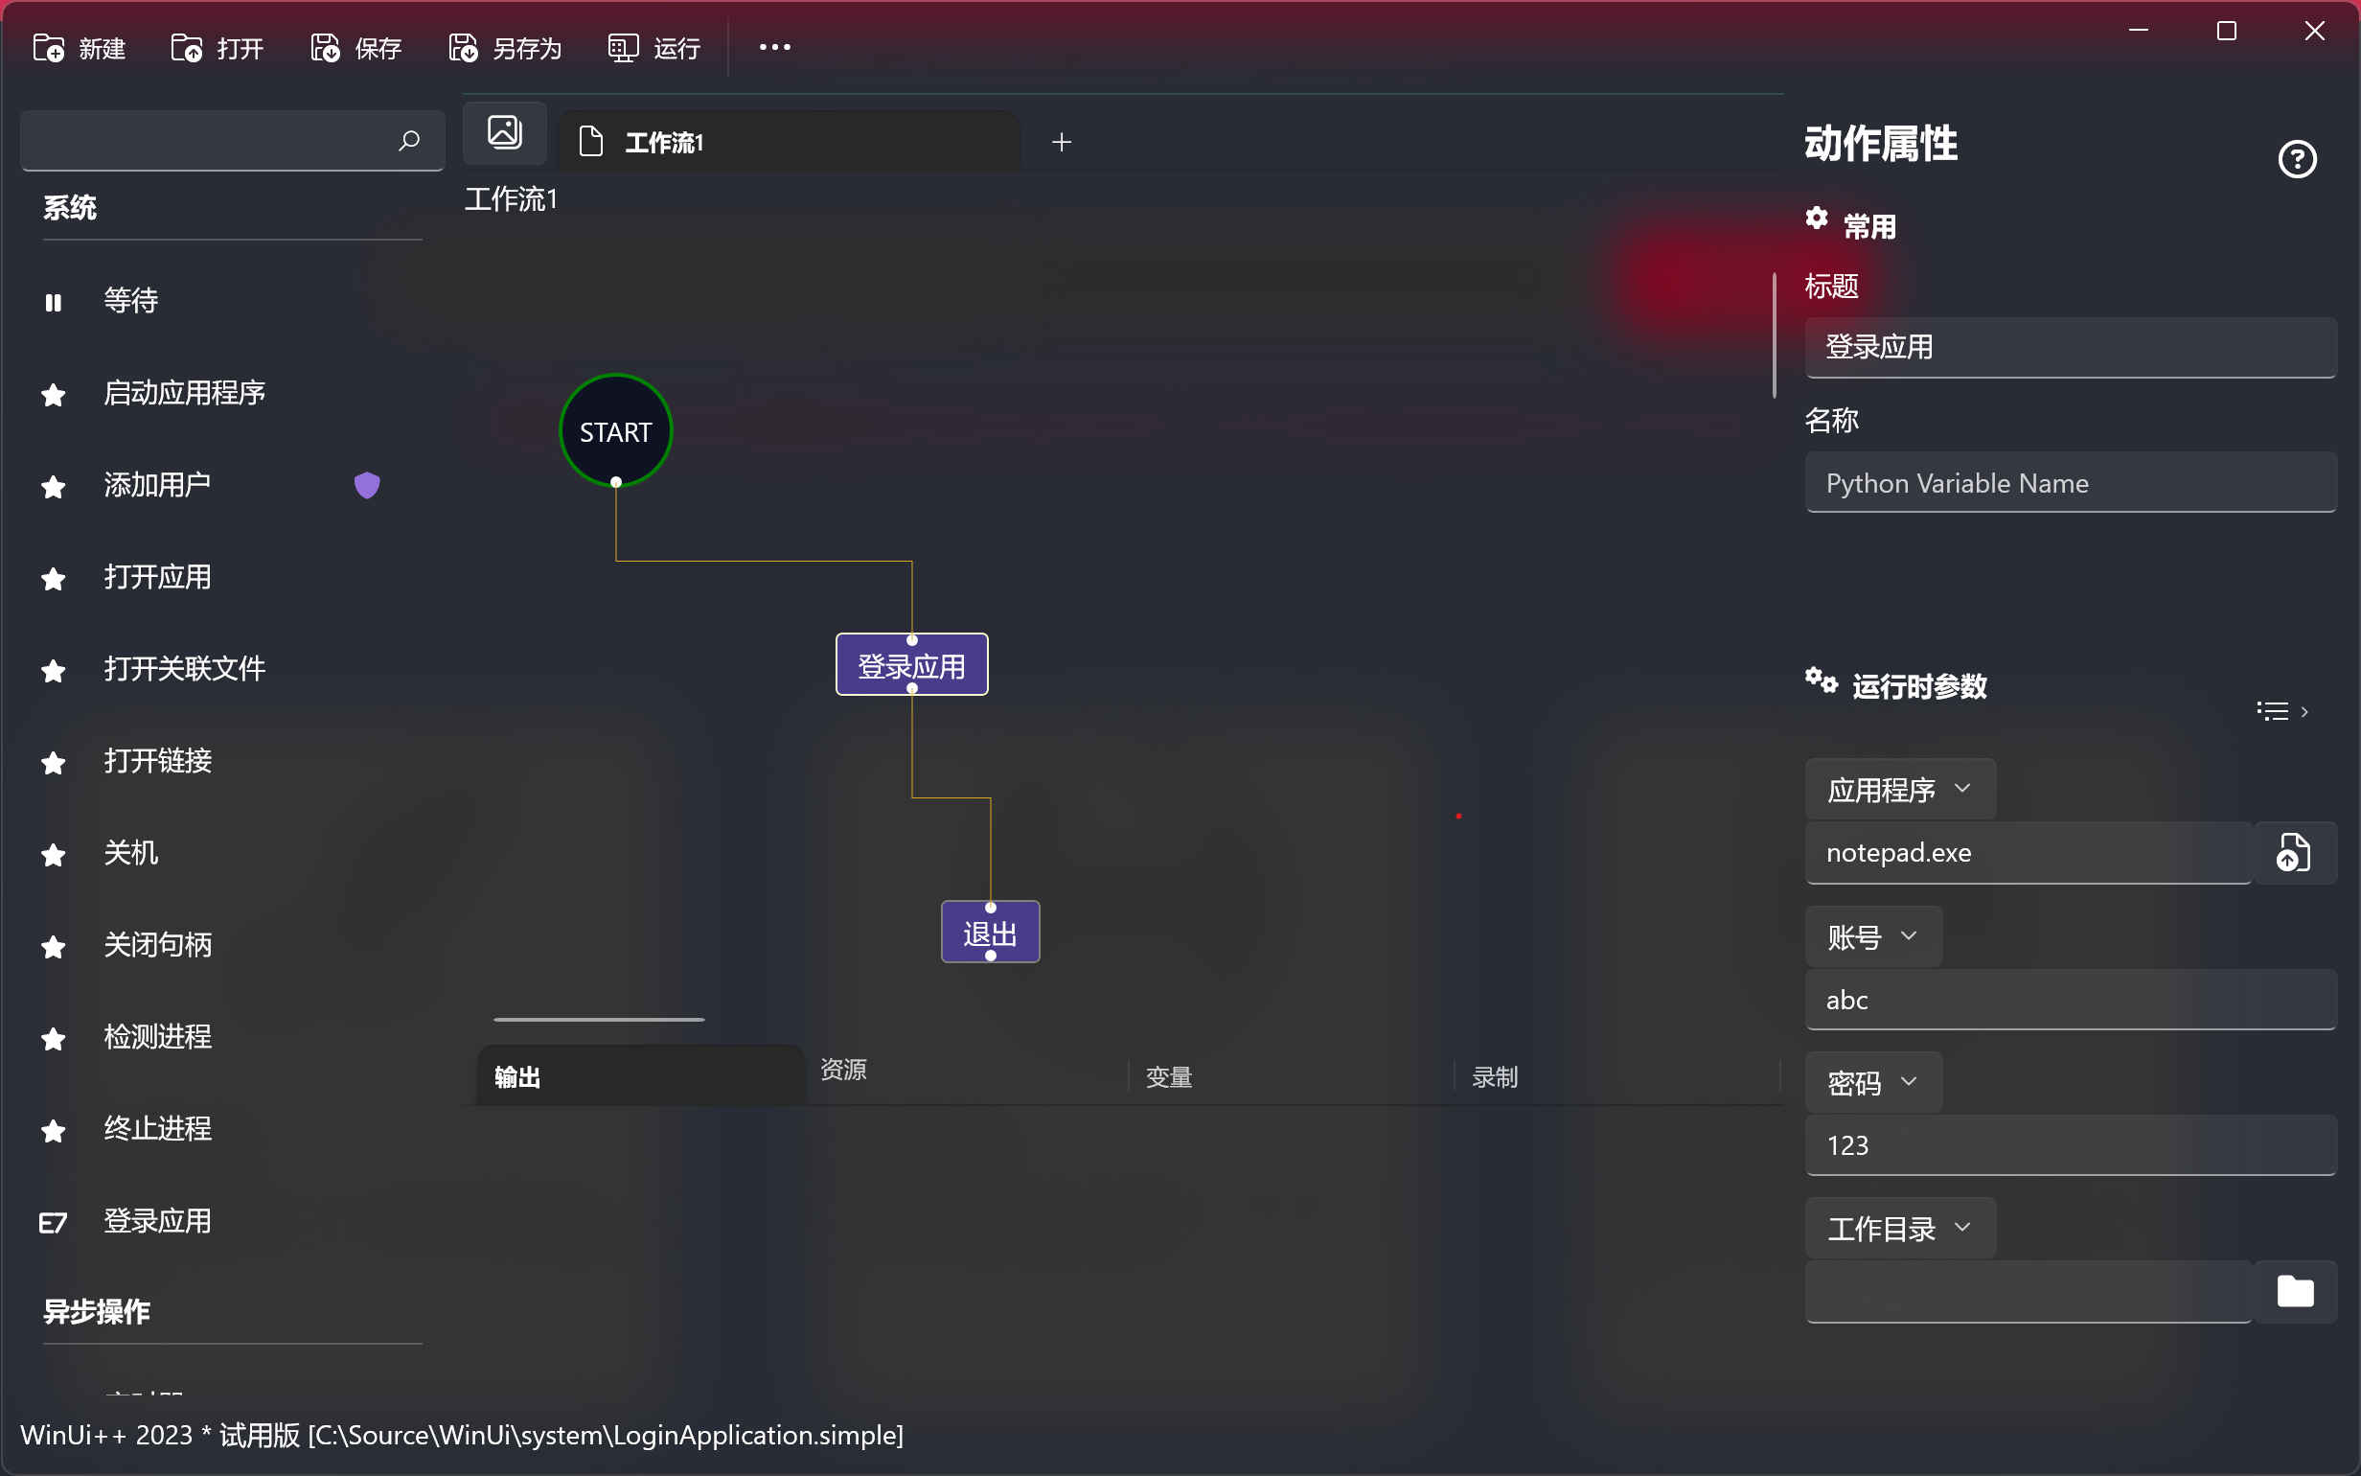This screenshot has width=2361, height=1476.
Task: Click the New (新建) file icon
Action: [x=48, y=47]
